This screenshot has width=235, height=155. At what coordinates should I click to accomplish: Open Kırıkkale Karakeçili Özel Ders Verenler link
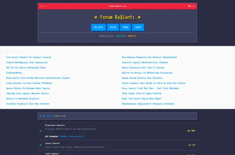pyautogui.click(x=27, y=104)
